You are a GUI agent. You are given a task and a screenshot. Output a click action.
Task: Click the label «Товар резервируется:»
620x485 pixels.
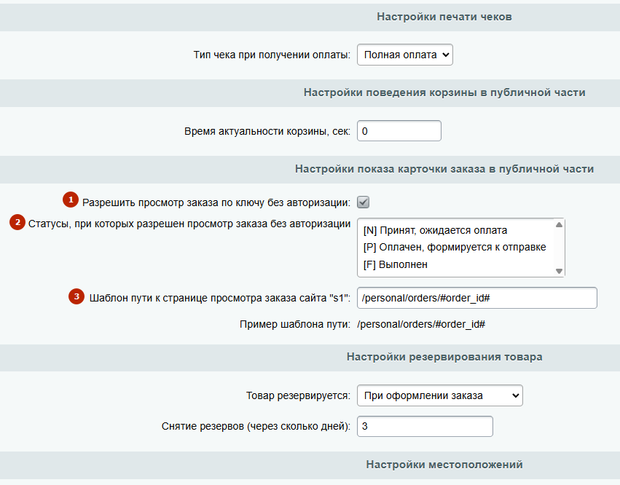(x=299, y=395)
